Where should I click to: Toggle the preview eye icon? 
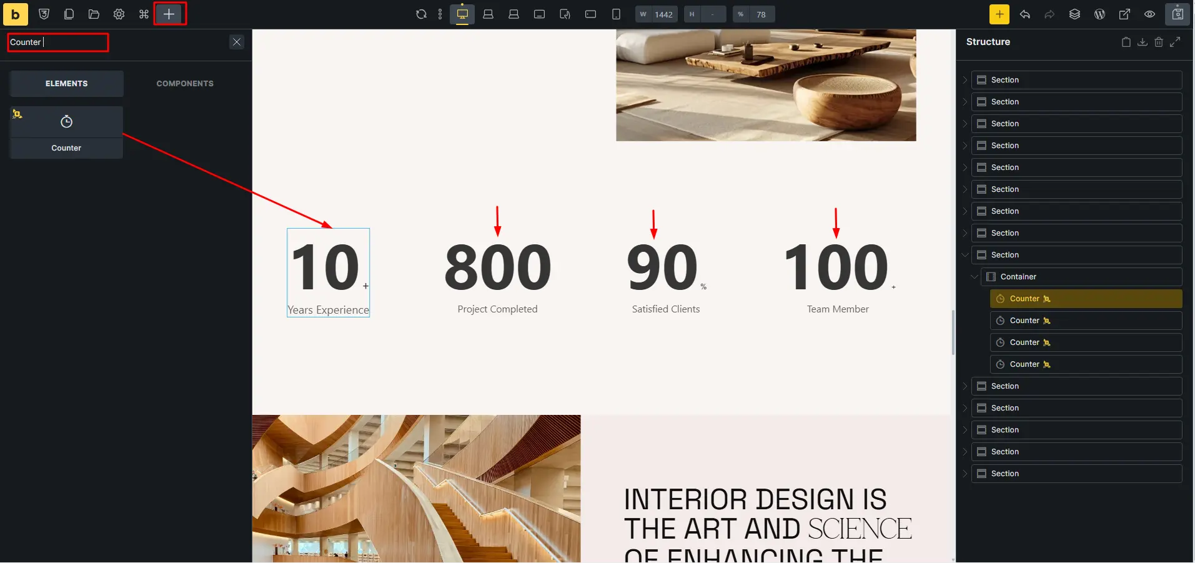pos(1149,14)
